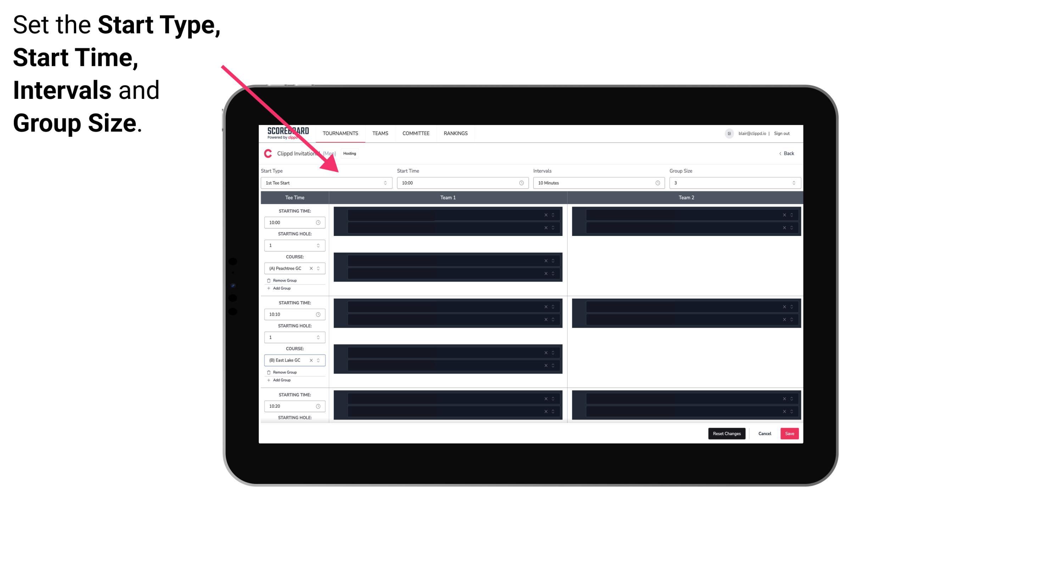Expand the Group Size dropdown
1058x569 pixels.
click(x=792, y=183)
